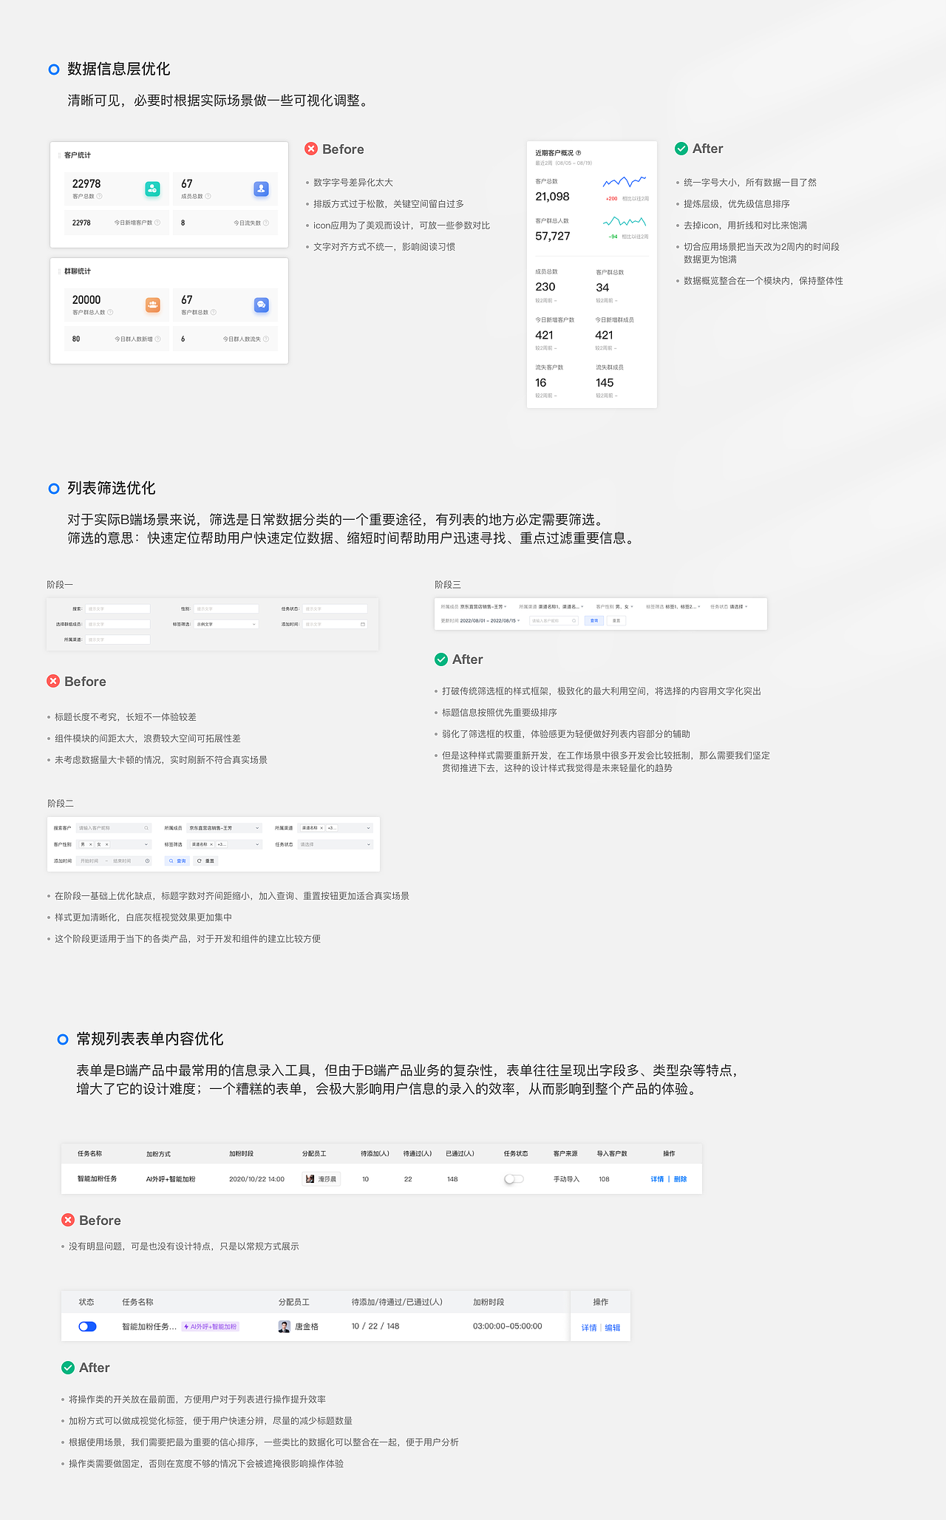946x1520 pixels.
Task: Click 任务名称 header in After table
Action: 137,1302
